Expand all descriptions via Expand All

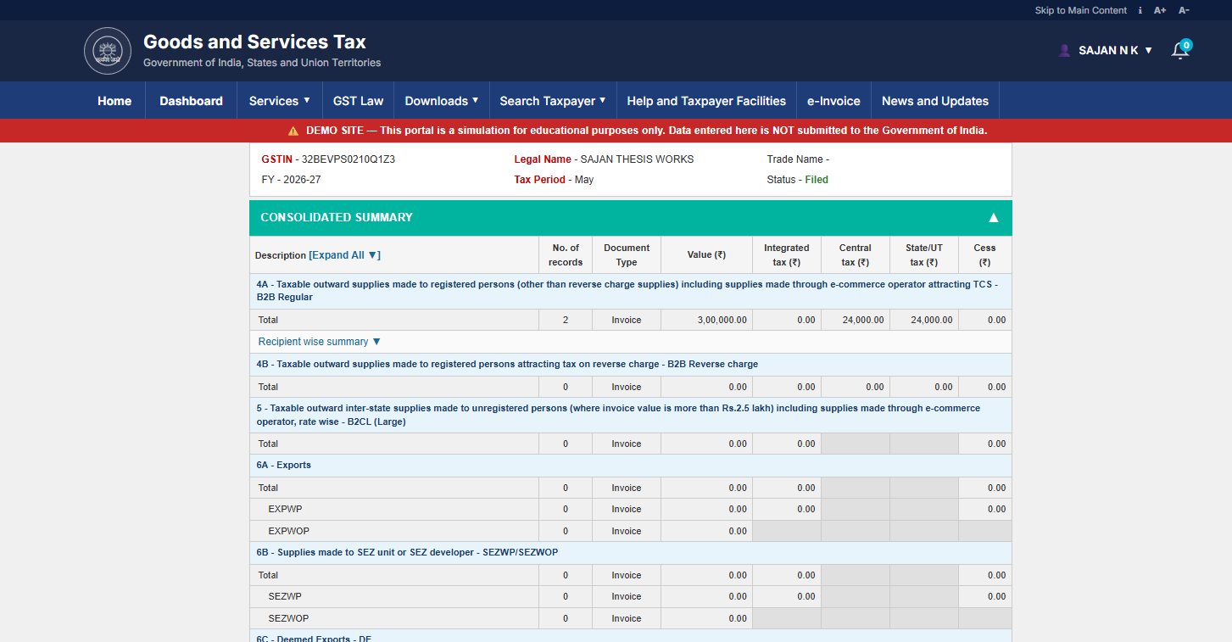345,255
